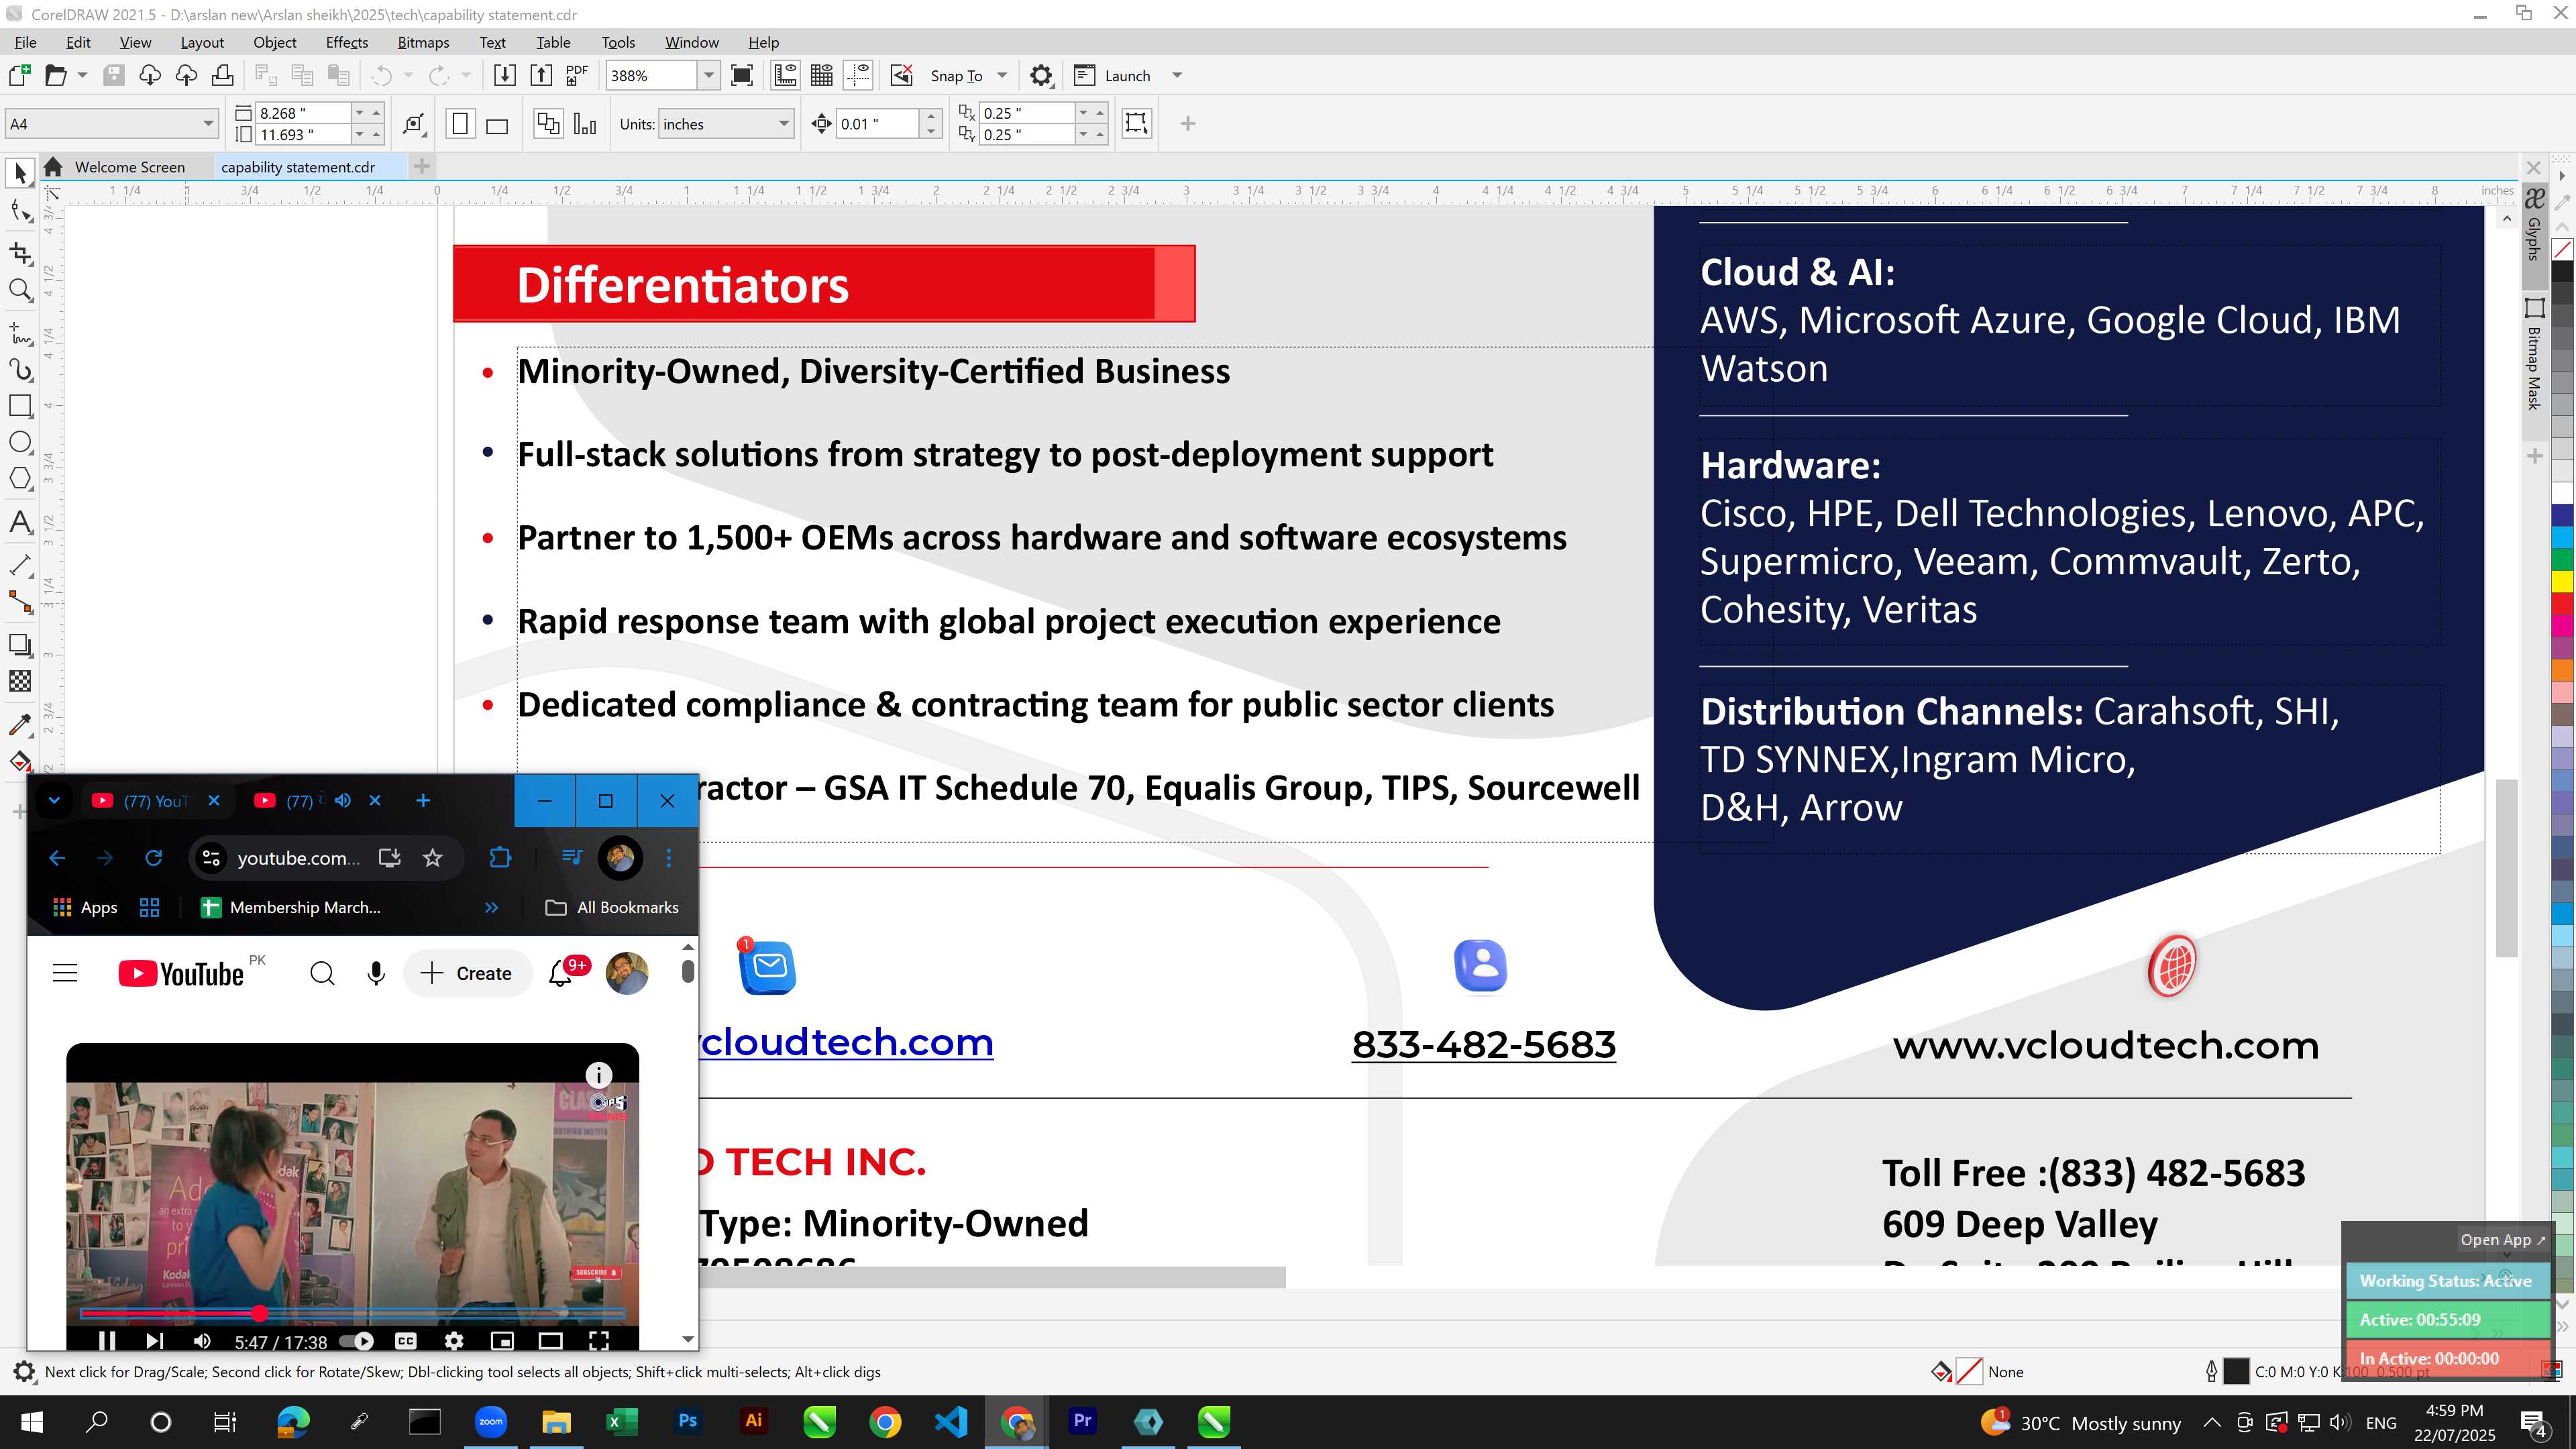Viewport: 2576px width, 1449px height.
Task: Click the red swatch in color palette
Action: pos(2562,604)
